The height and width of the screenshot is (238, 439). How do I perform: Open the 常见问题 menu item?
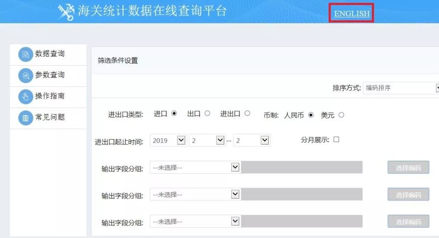click(x=50, y=117)
